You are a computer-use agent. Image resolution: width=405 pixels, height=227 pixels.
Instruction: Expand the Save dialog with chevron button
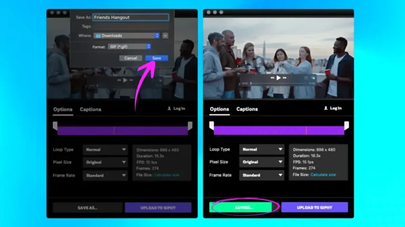tap(165, 36)
